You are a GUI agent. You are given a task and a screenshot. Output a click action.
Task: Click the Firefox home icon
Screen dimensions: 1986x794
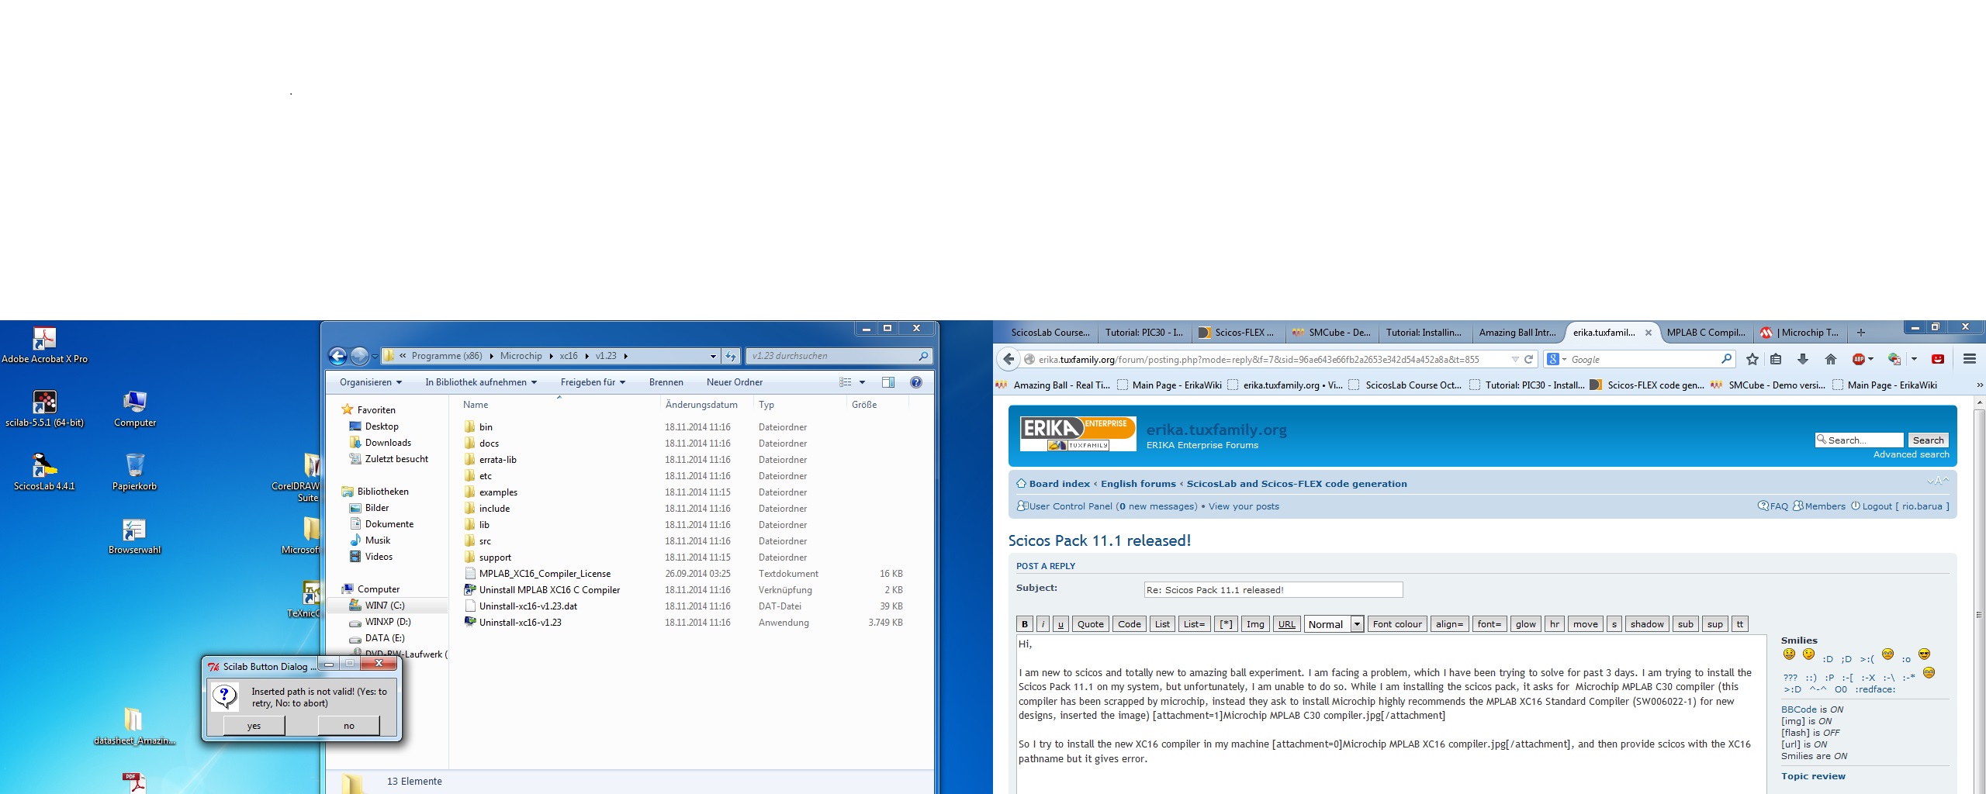1830,359
